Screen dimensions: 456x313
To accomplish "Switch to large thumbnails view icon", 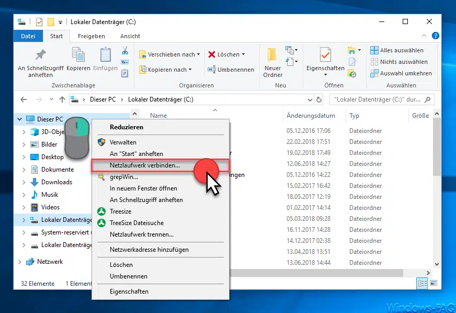I will (x=433, y=283).
